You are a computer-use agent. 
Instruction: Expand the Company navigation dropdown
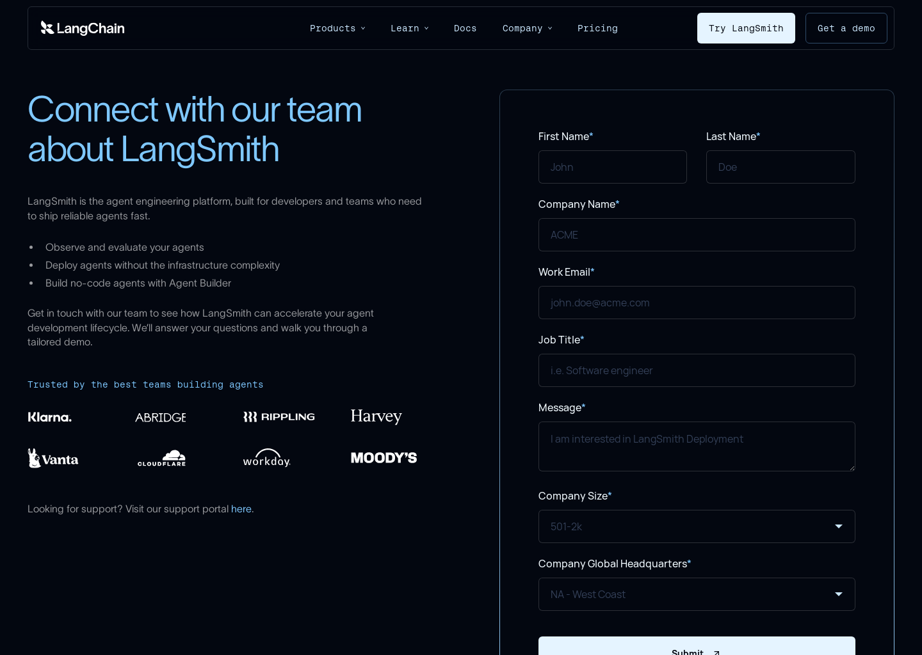pos(527,28)
